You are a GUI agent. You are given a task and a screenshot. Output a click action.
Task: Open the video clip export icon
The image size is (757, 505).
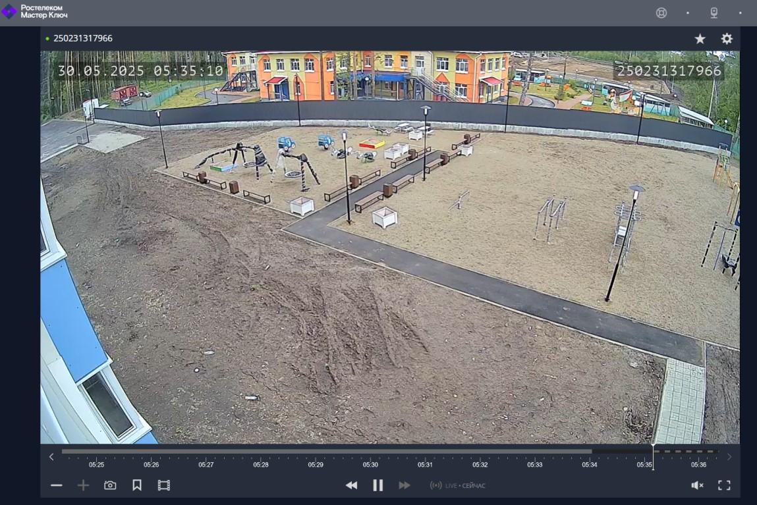pyautogui.click(x=163, y=485)
